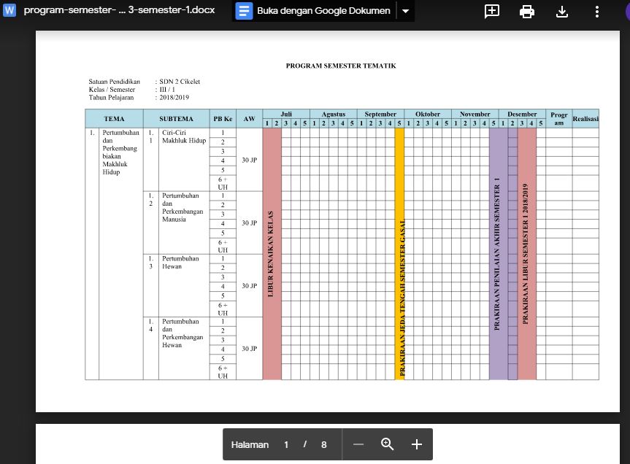Print the document using printer icon
Image resolution: width=630 pixels, height=464 pixels.
527,11
